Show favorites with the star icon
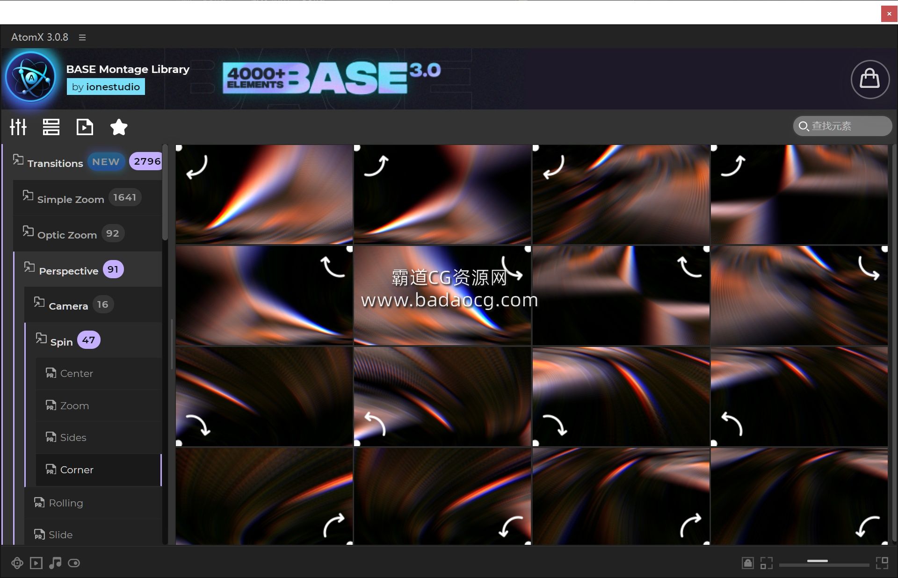The width and height of the screenshot is (898, 578). coord(119,127)
